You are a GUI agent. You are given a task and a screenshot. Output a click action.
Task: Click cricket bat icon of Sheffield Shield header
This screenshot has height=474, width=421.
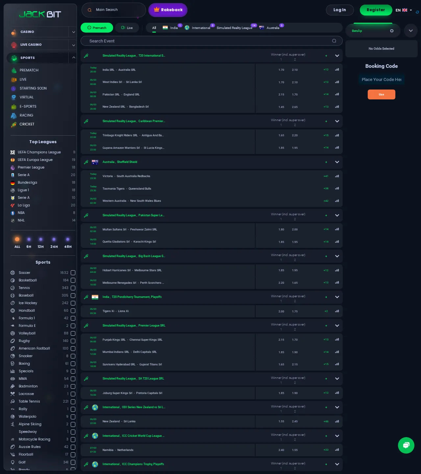coord(86,162)
